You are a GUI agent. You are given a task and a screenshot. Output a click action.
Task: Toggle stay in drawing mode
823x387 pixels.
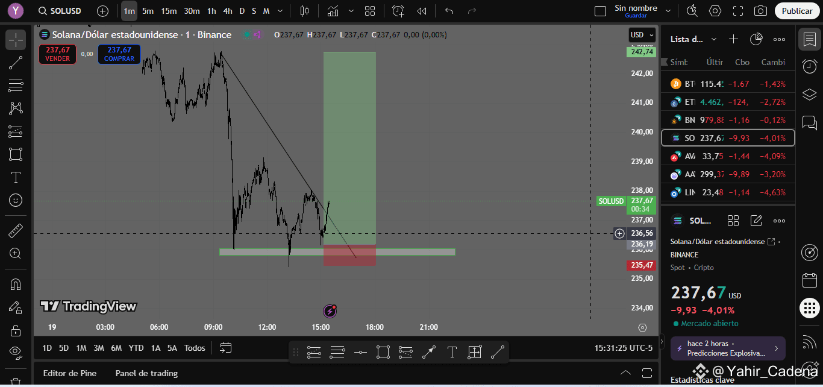(16, 307)
